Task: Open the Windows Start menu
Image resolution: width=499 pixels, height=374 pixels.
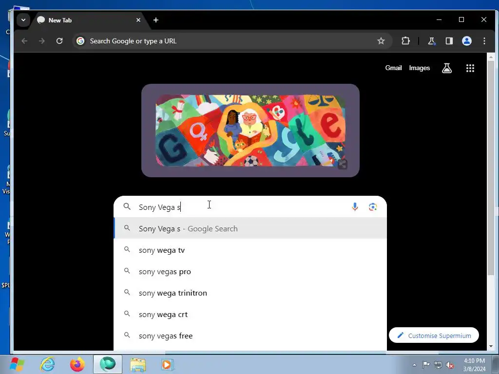Action: (x=17, y=364)
